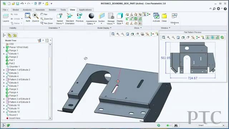This screenshot has height=129, width=229.
Task: Switch to the Render tab
Action: (x=53, y=10)
